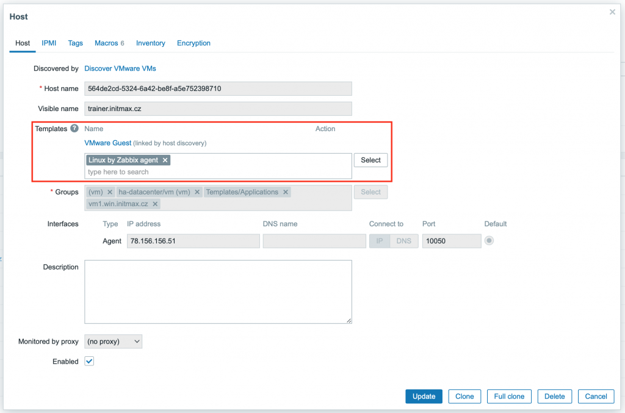Switch the Connect to option to DNS
625x413 pixels.
point(403,241)
